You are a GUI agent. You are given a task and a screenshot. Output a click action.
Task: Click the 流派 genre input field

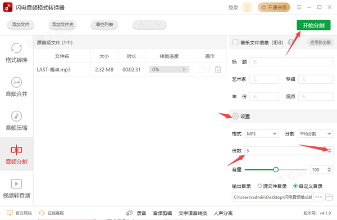coord(316,96)
